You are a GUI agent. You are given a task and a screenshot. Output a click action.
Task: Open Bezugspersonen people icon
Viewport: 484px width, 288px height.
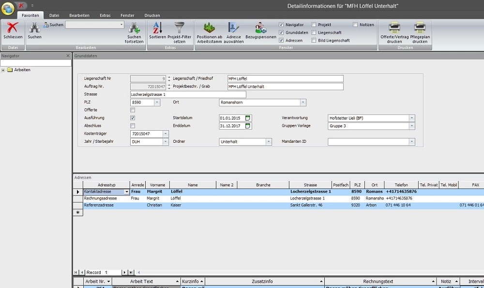[261, 28]
